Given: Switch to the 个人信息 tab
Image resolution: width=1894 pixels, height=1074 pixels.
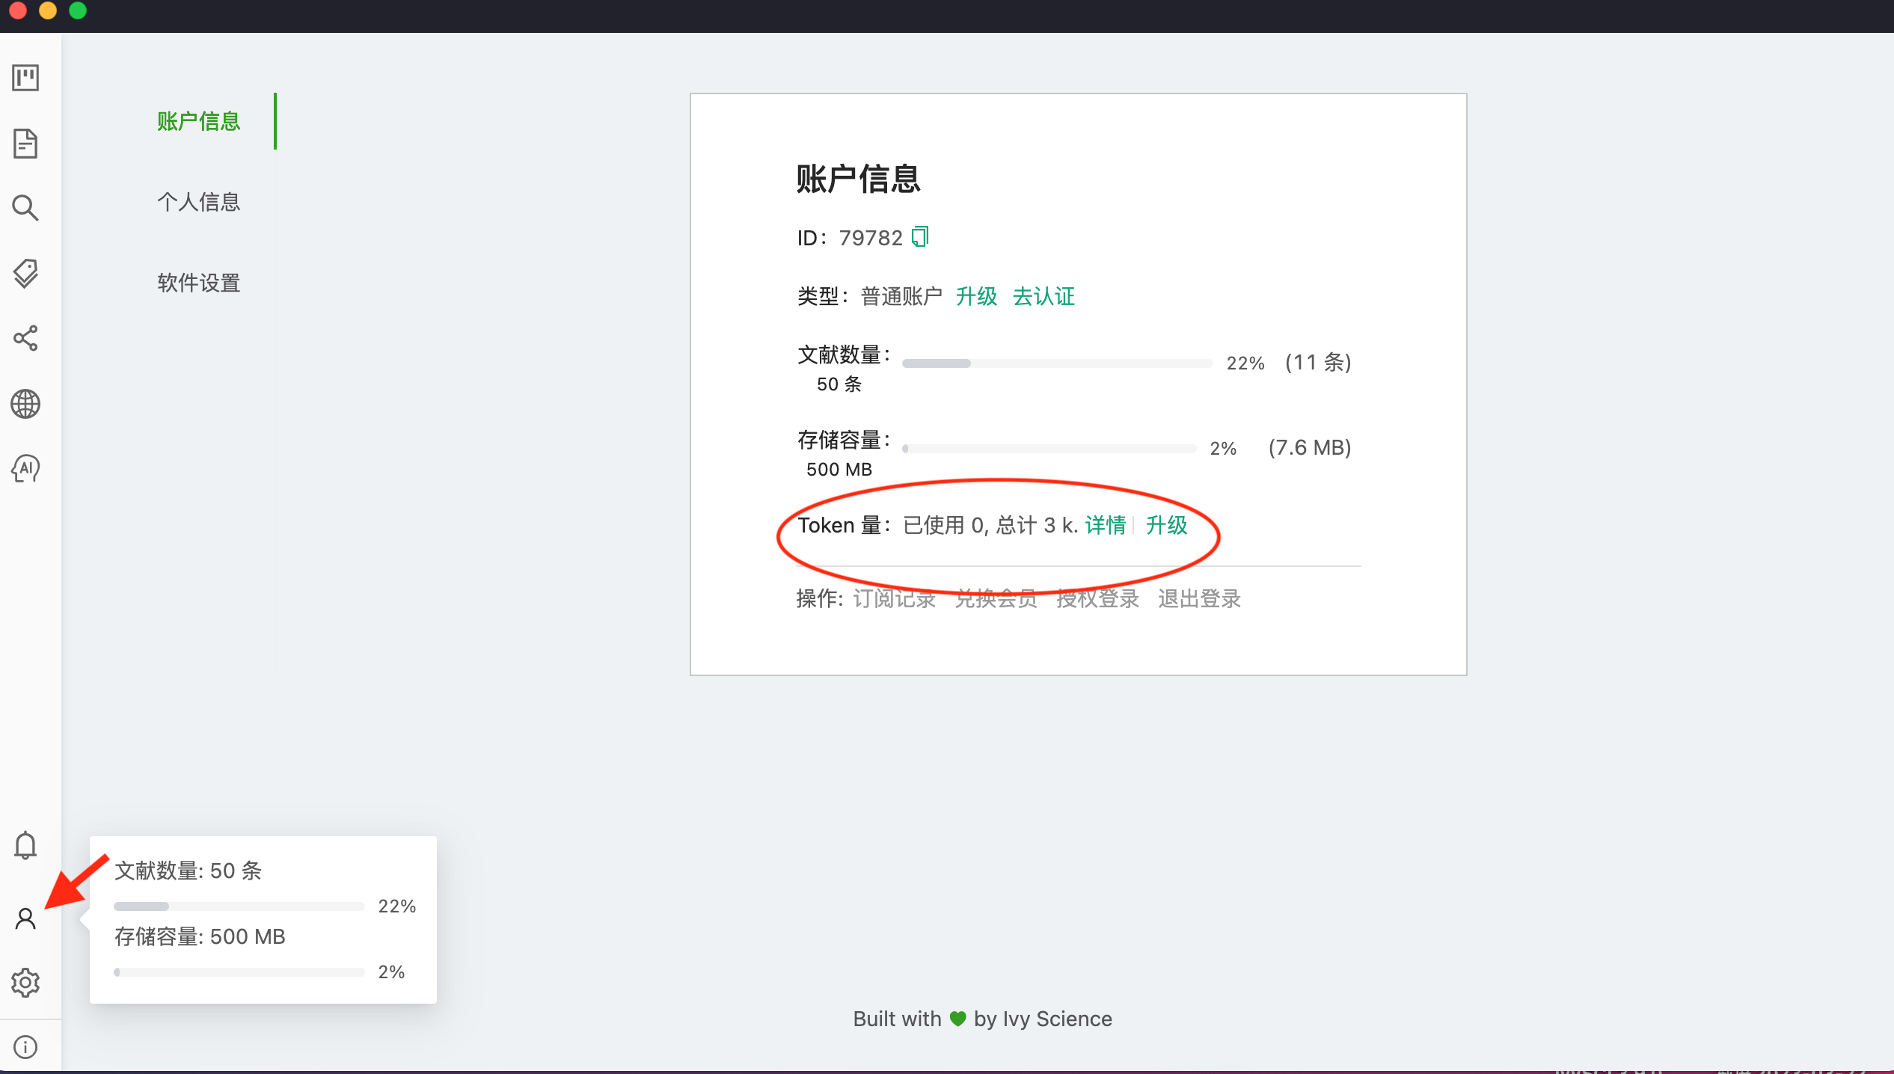Looking at the screenshot, I should tap(198, 202).
